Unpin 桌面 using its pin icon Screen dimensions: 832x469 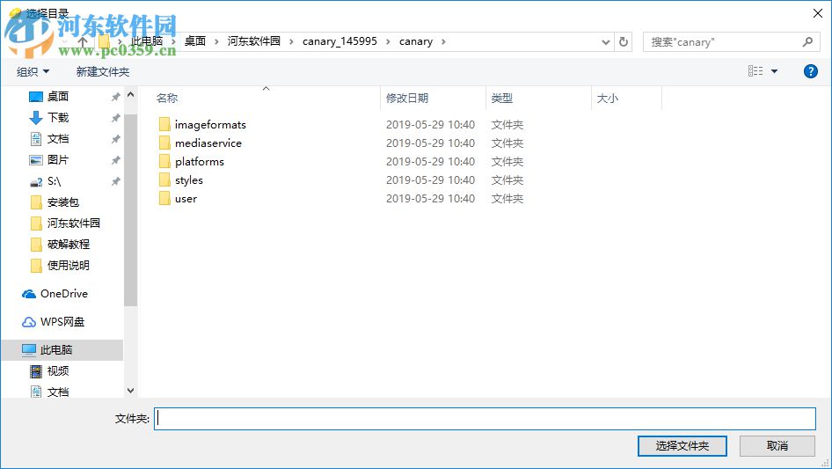coord(115,97)
